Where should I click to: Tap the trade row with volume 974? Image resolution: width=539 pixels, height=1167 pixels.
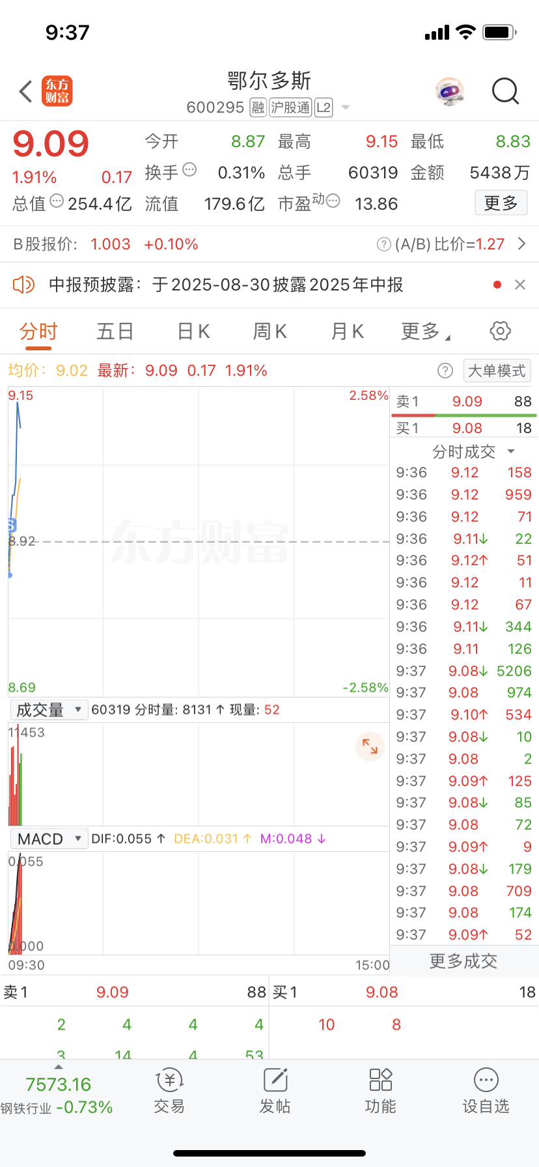464,693
